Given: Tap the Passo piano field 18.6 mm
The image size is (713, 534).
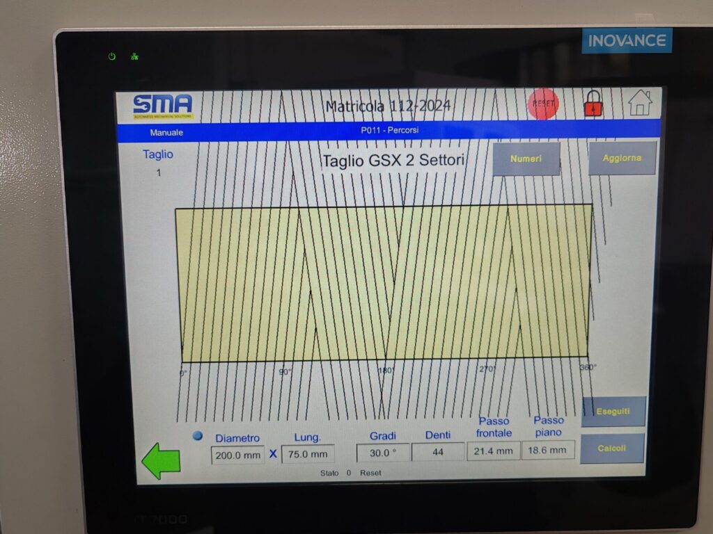Looking at the screenshot, I should coord(548,450).
